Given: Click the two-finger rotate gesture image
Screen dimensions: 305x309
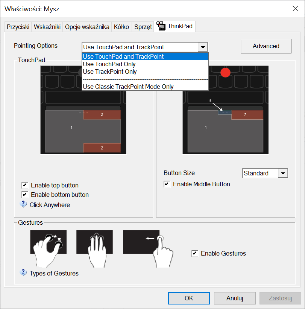Looking at the screenshot, I should (x=48, y=248).
